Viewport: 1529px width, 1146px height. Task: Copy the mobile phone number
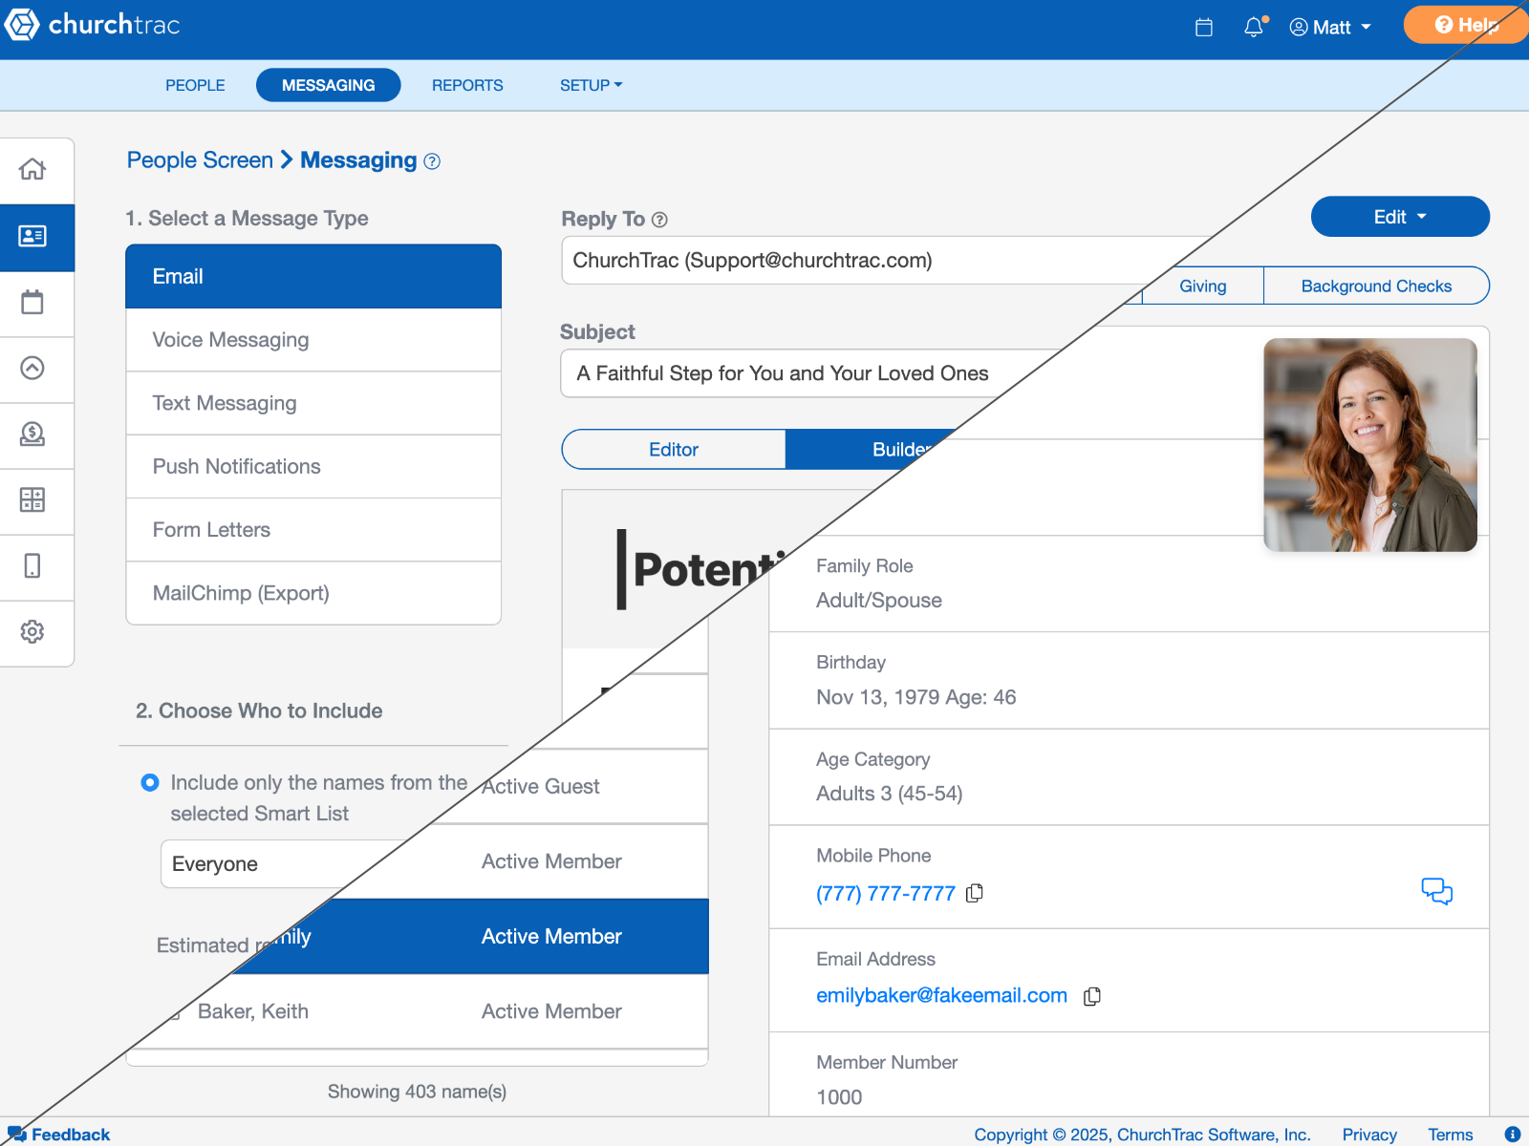point(975,893)
